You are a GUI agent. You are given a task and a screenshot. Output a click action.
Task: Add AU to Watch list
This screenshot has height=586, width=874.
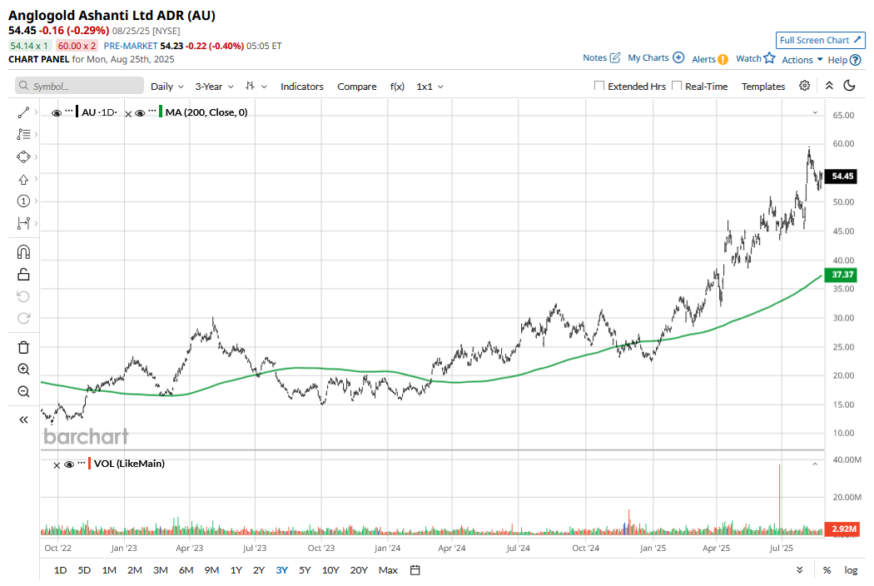click(755, 58)
